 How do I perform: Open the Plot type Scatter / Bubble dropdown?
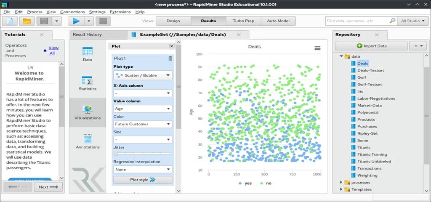pos(143,75)
